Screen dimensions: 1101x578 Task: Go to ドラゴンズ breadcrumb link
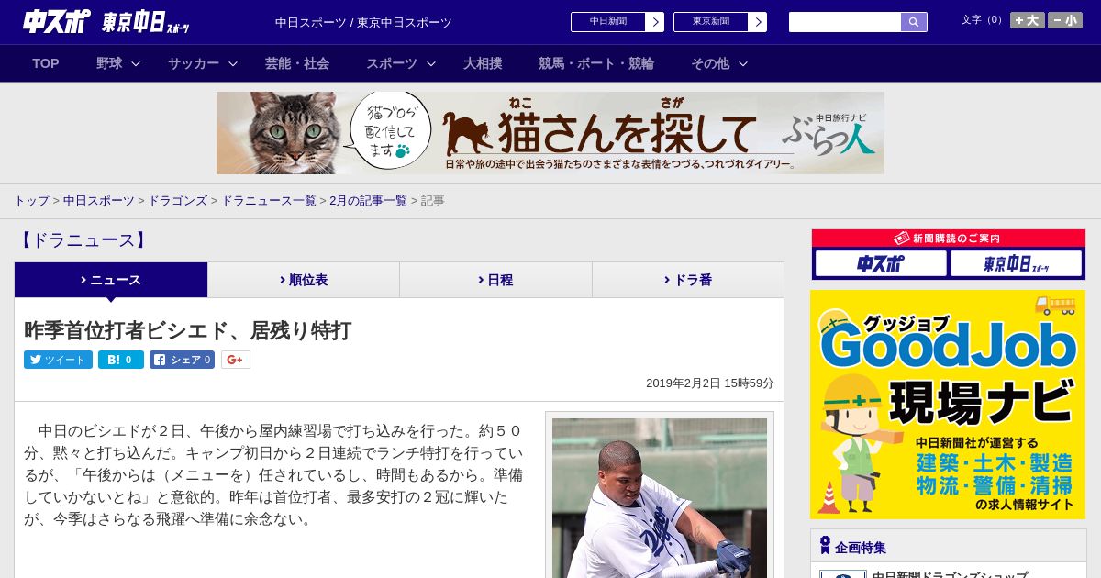point(178,200)
